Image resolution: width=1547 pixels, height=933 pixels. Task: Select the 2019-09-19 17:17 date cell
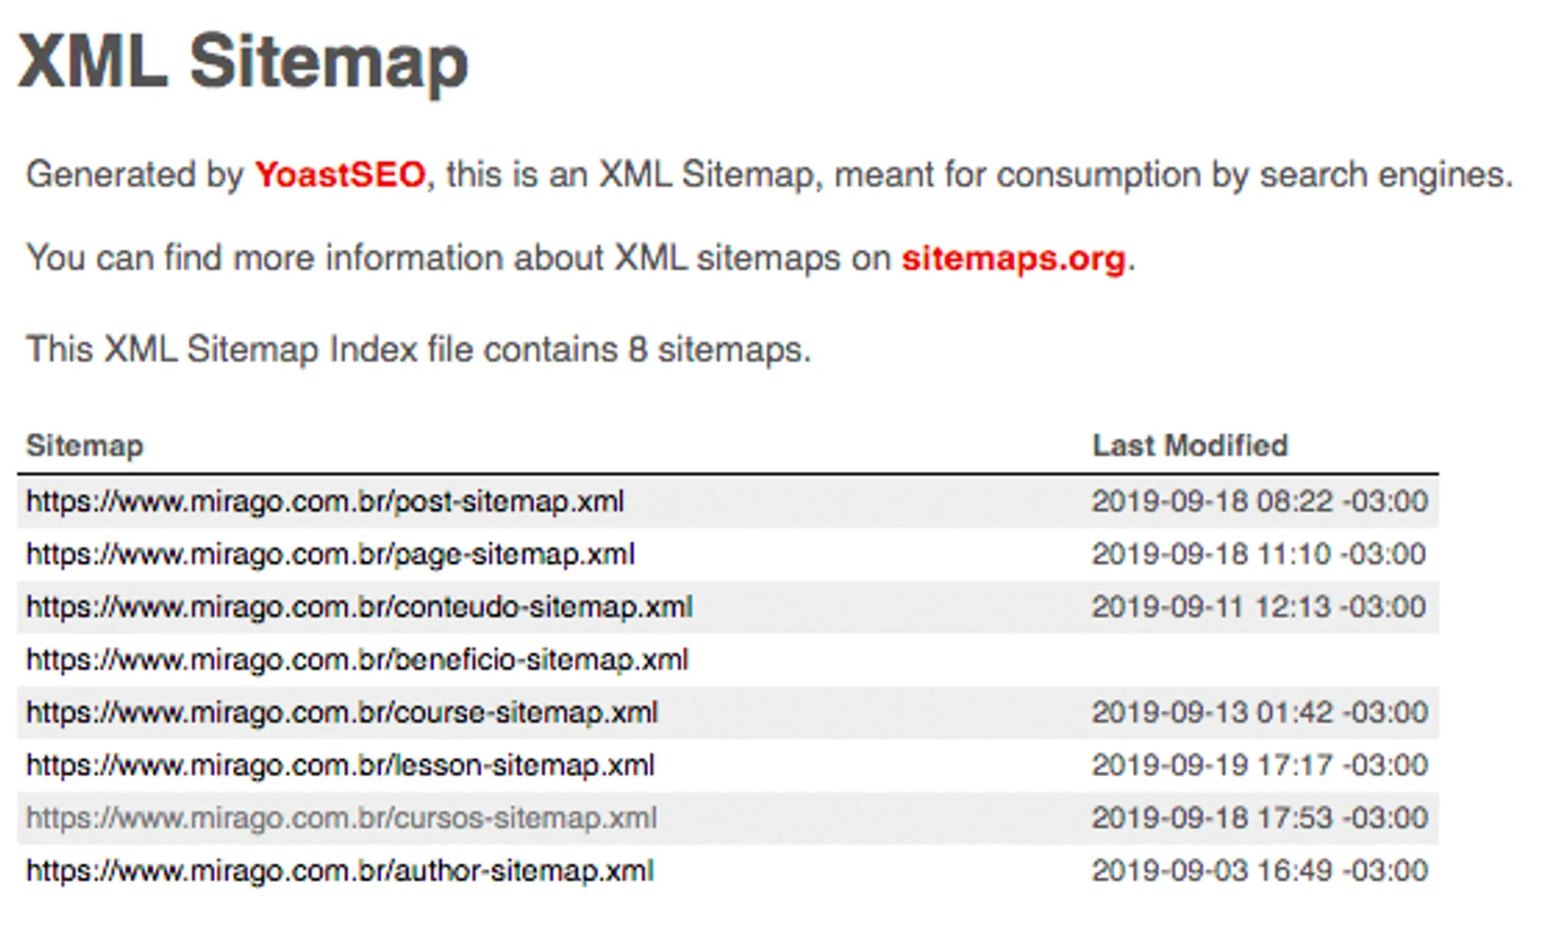click(1259, 765)
